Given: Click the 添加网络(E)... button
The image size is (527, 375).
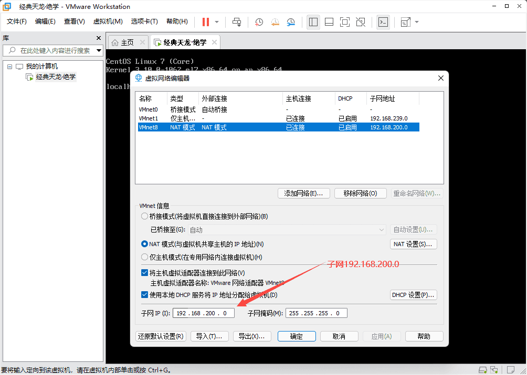Looking at the screenshot, I should pos(303,193).
